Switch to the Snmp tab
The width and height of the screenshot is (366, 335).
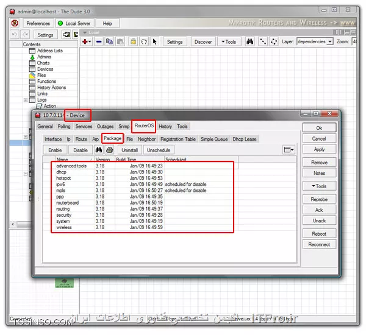(124, 126)
